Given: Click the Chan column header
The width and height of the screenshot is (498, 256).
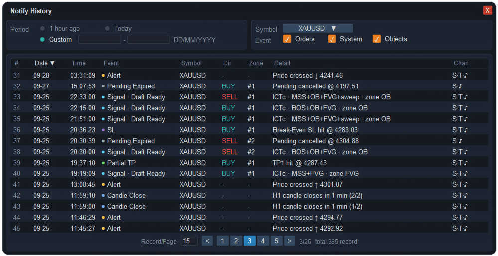Looking at the screenshot, I should click(x=461, y=63).
